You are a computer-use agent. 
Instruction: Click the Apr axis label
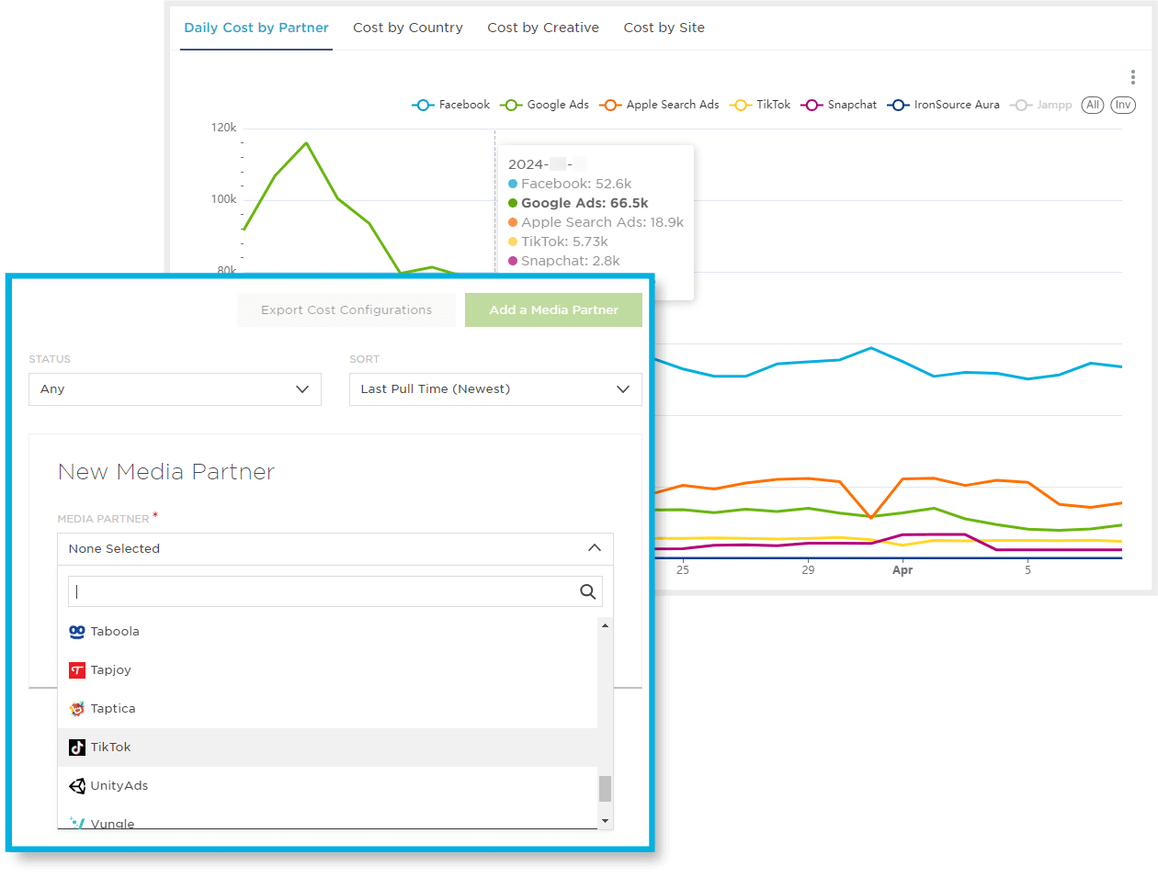tap(903, 570)
